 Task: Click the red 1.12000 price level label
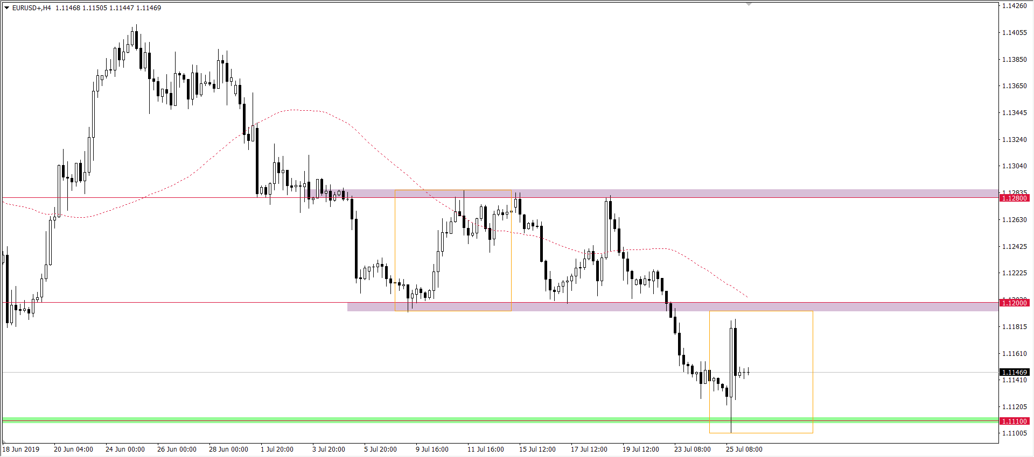1014,303
